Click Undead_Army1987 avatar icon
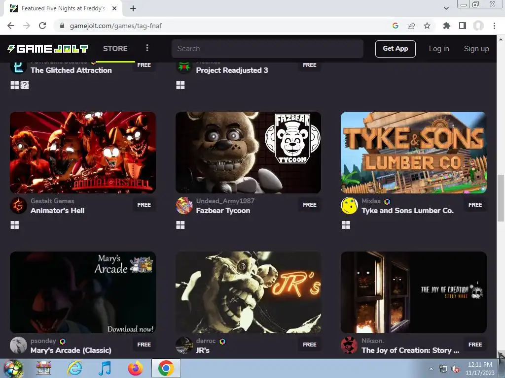The image size is (505, 378). coord(184,206)
